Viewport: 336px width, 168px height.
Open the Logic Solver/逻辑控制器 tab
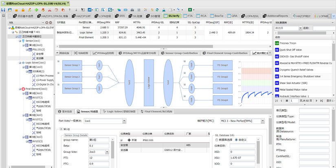click(x=119, y=111)
